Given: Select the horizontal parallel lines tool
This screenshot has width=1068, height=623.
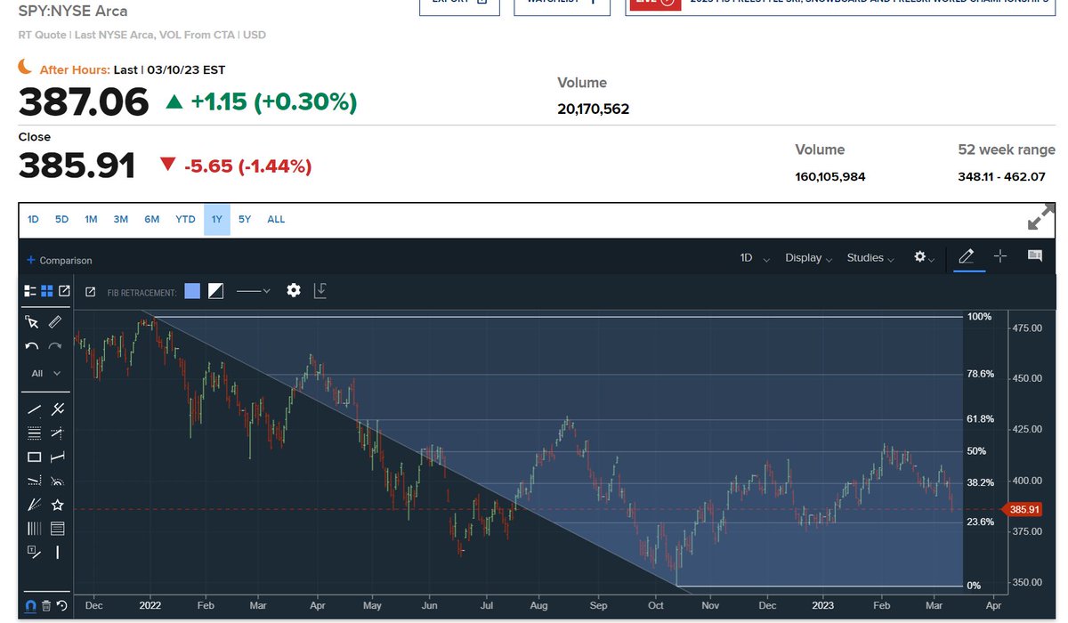Looking at the screenshot, I should coord(34,433).
